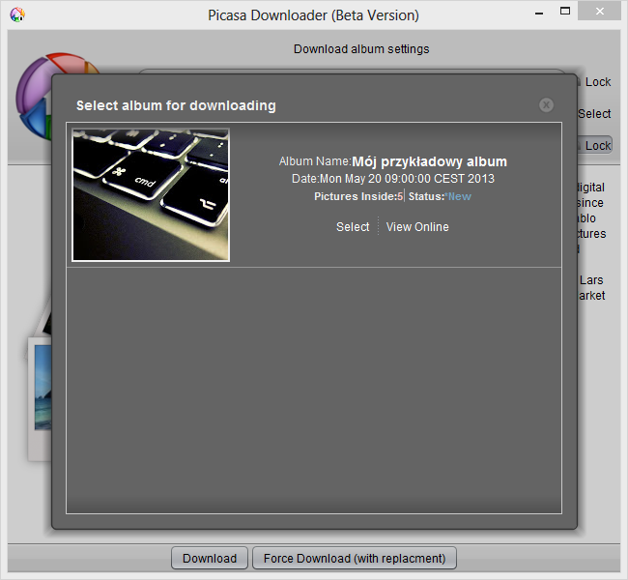
Task: Click Force Download (with replacment) button
Action: (x=355, y=558)
